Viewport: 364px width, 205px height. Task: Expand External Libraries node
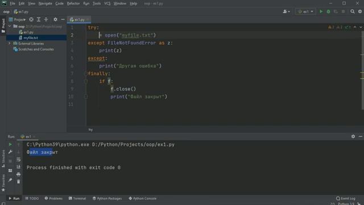click(x=10, y=43)
